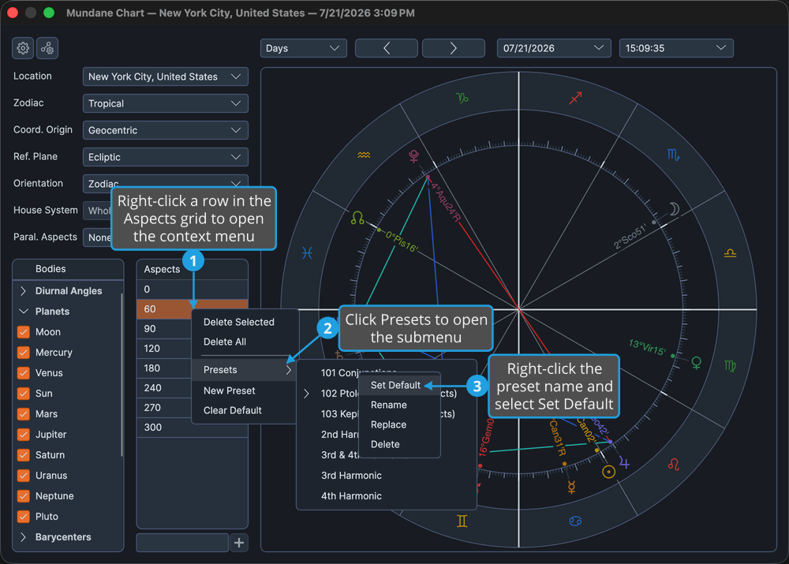
Task: Click the Pisces sign glyph on the wheel
Action: (308, 252)
